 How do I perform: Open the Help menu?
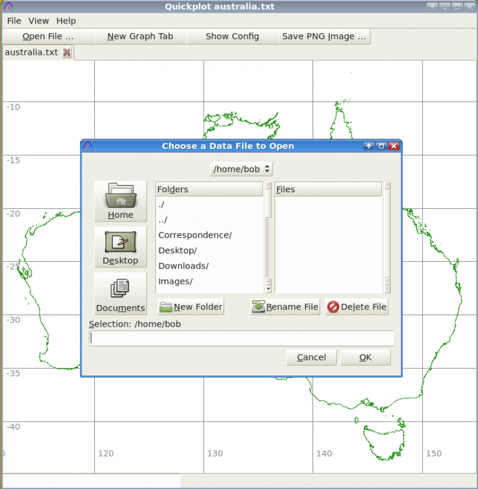click(x=66, y=21)
